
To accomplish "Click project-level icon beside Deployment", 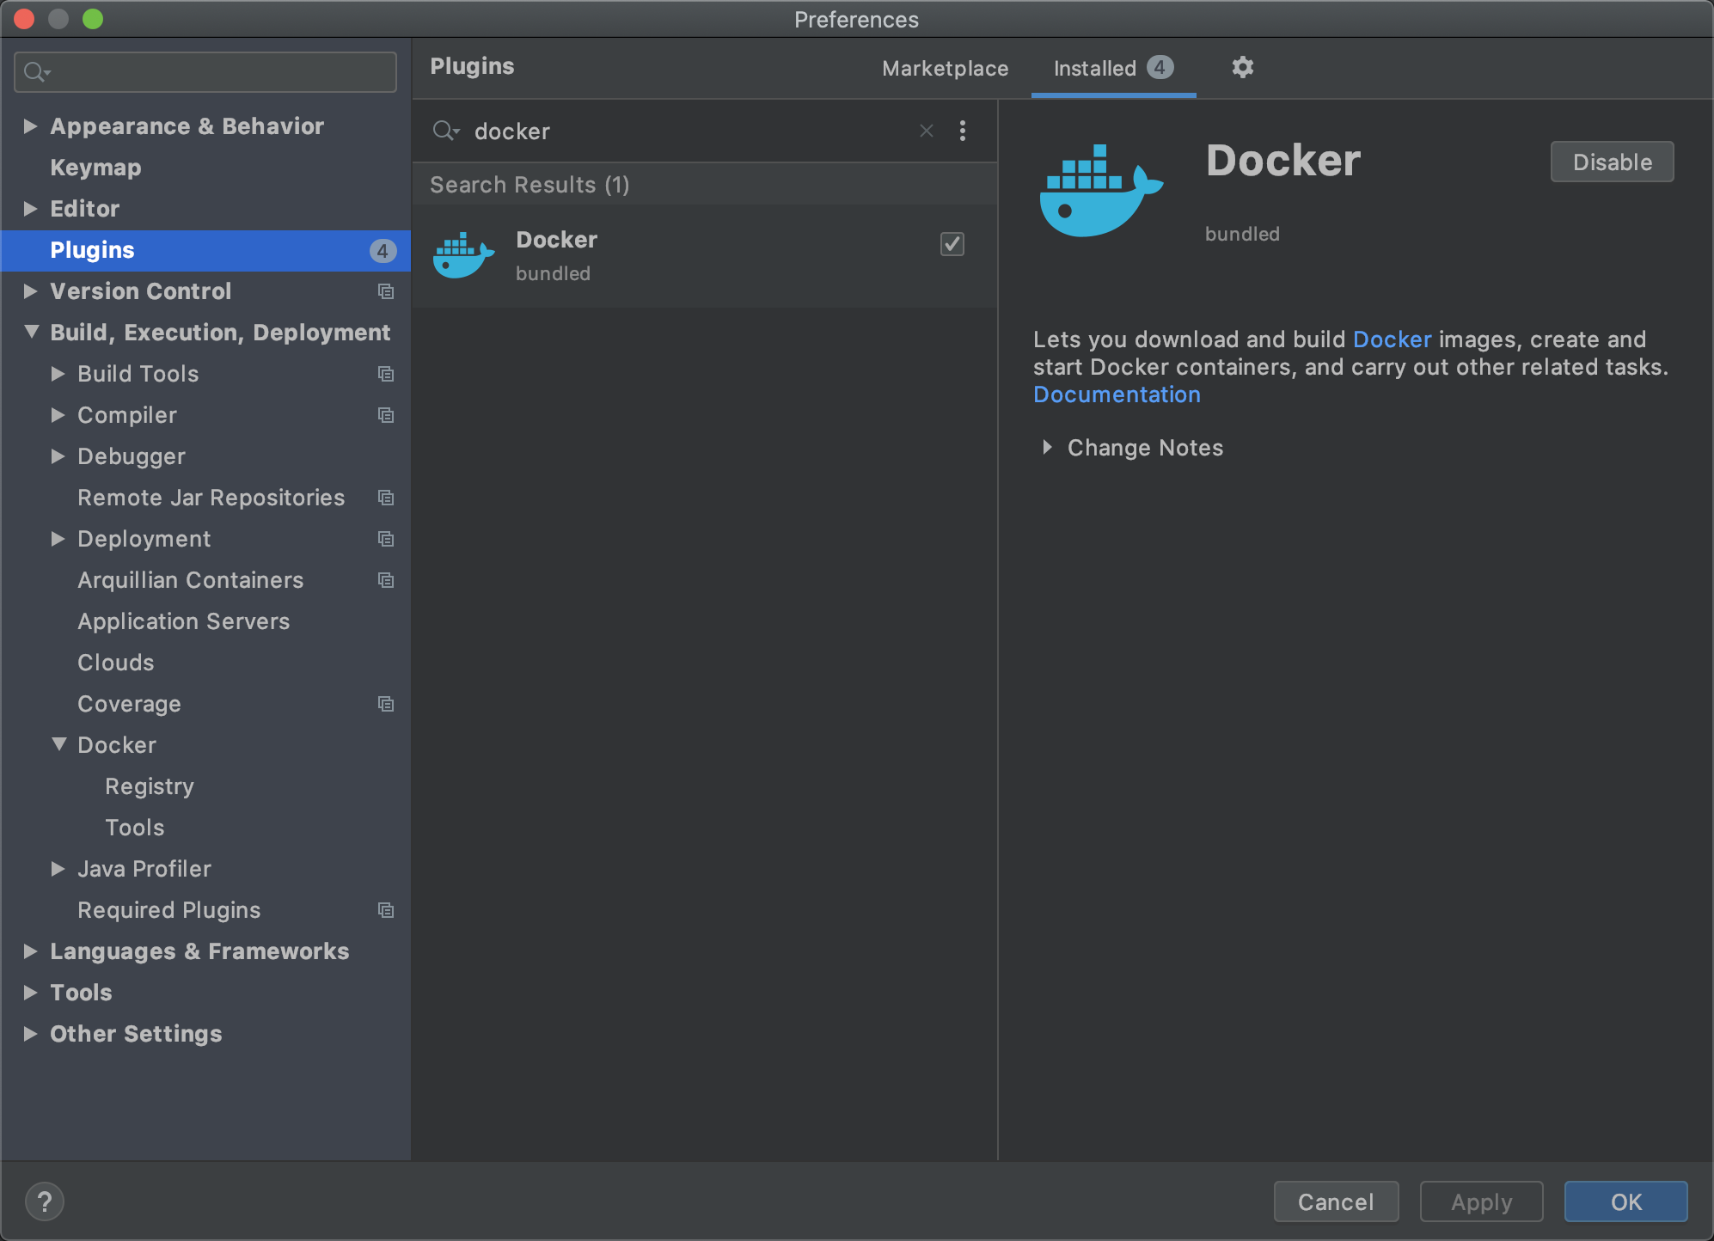I will 386,539.
